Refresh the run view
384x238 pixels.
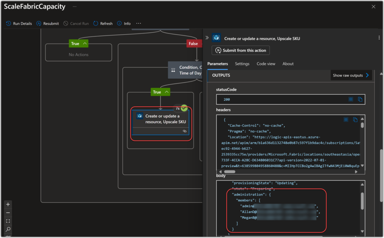tap(103, 24)
